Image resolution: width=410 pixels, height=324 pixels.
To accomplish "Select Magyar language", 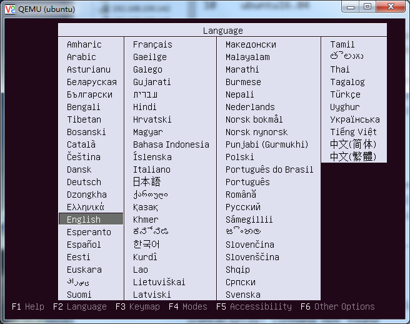I will tap(147, 132).
